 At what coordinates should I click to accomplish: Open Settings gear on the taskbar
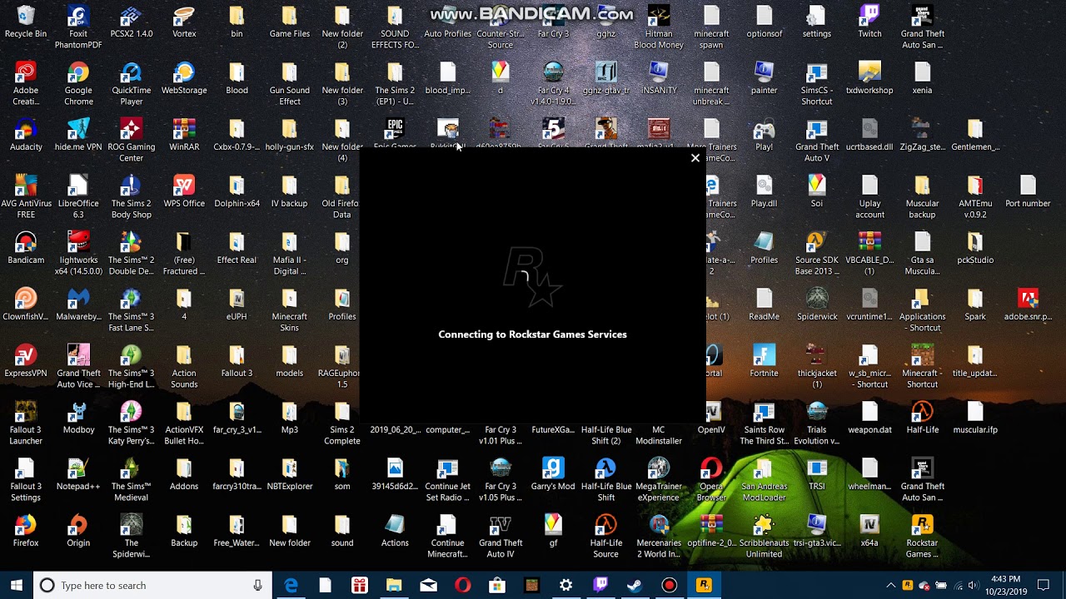(565, 585)
